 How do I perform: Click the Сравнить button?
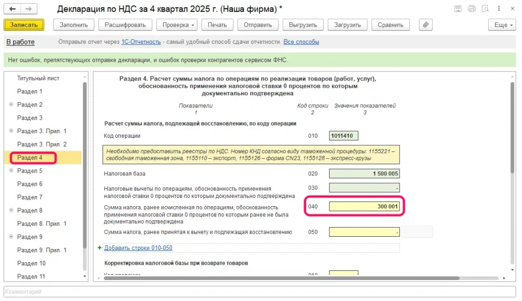390,24
